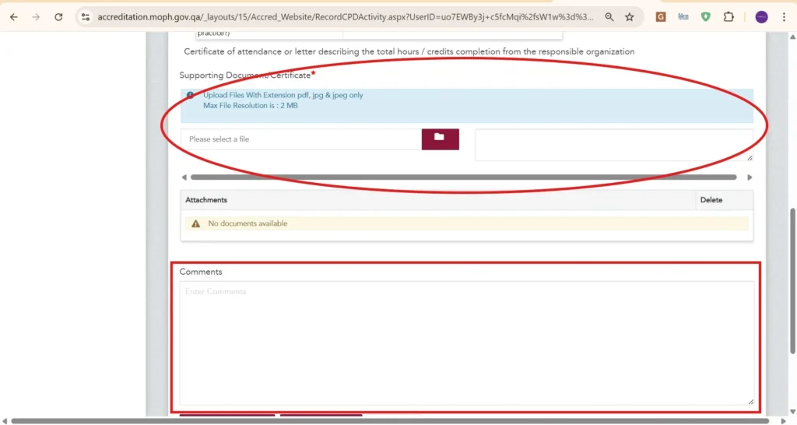Reload the current page
The image size is (797, 425).
58,17
